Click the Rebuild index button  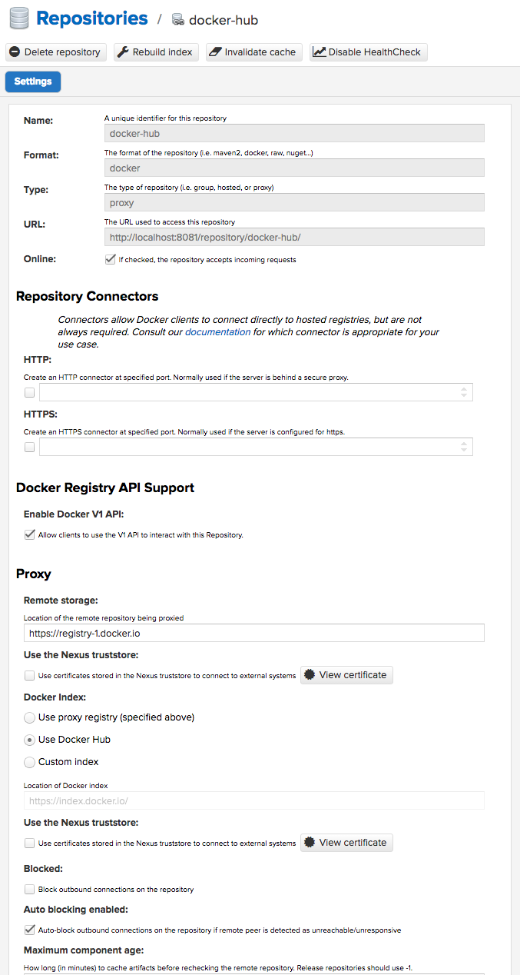pyautogui.click(x=157, y=52)
